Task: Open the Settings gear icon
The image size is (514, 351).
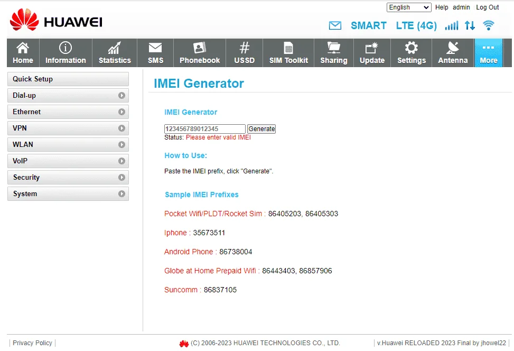Action: click(x=412, y=48)
